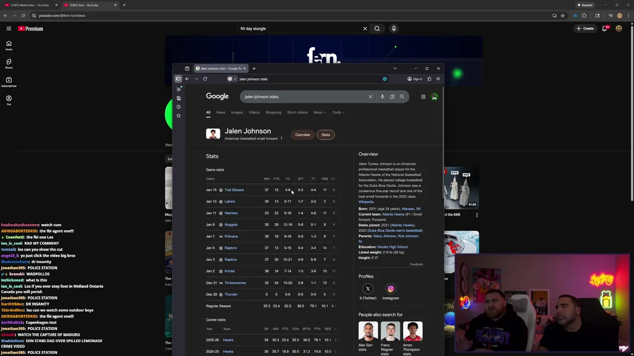The width and height of the screenshot is (634, 356).
Task: Switch to the News results tab
Action: [220, 112]
